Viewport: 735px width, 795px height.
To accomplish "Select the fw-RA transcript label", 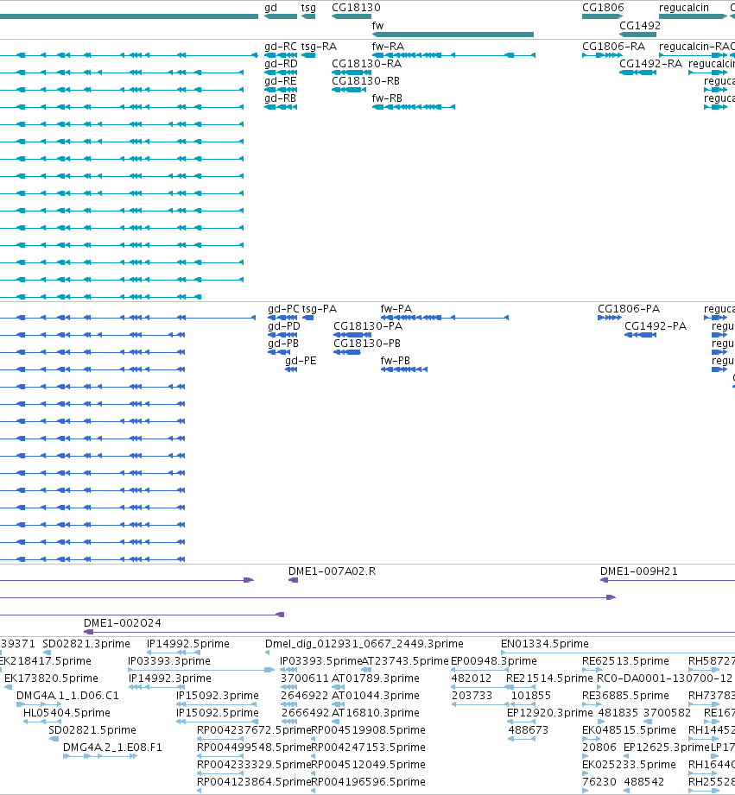I will (x=388, y=47).
